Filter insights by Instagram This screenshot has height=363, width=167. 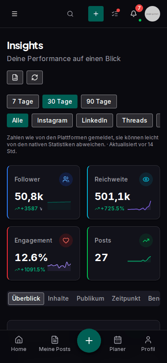click(52, 120)
